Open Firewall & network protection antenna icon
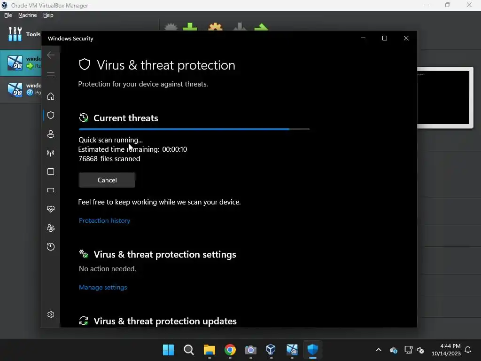Image resolution: width=481 pixels, height=361 pixels. [51, 153]
